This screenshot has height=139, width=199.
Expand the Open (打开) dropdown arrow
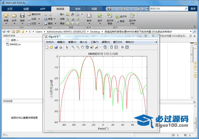click(14, 24)
